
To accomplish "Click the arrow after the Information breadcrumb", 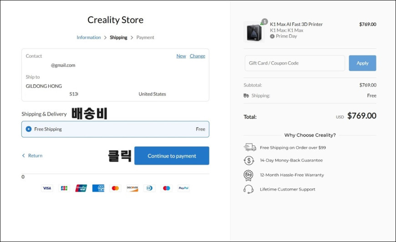I will [105, 38].
